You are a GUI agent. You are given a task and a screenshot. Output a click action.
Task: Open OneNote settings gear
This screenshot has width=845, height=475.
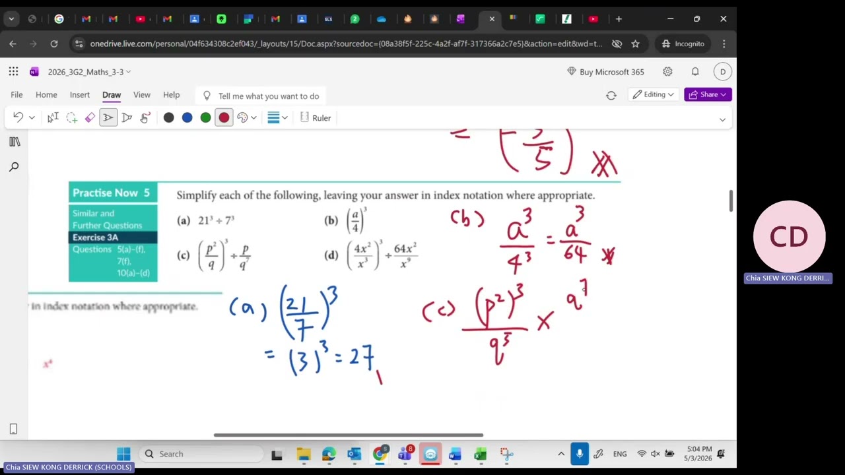667,72
